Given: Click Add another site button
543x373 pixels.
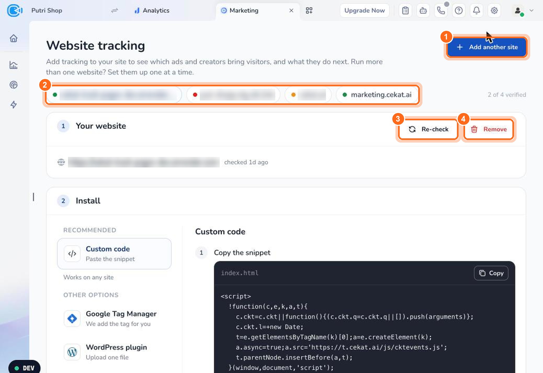Looking at the screenshot, I should click(x=487, y=47).
